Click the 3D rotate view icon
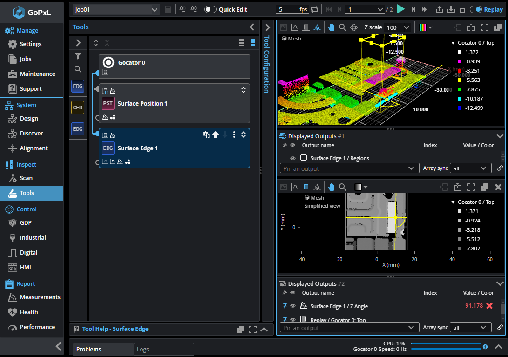508x357 pixels. click(354, 27)
